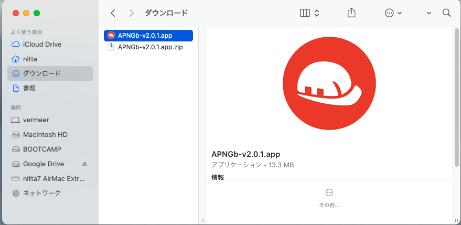Select ネットワーク in sidebar
The image size is (461, 225).
tap(41, 193)
